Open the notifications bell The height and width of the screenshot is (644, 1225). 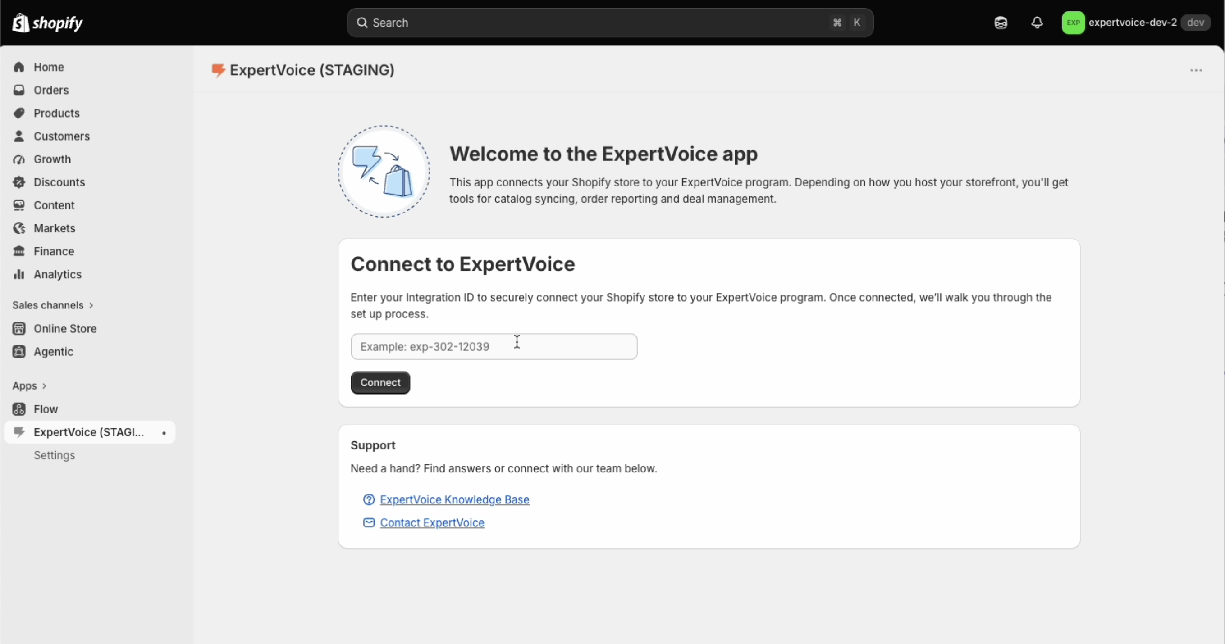point(1037,23)
